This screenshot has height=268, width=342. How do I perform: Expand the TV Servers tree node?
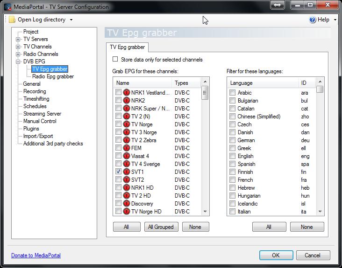click(18, 39)
